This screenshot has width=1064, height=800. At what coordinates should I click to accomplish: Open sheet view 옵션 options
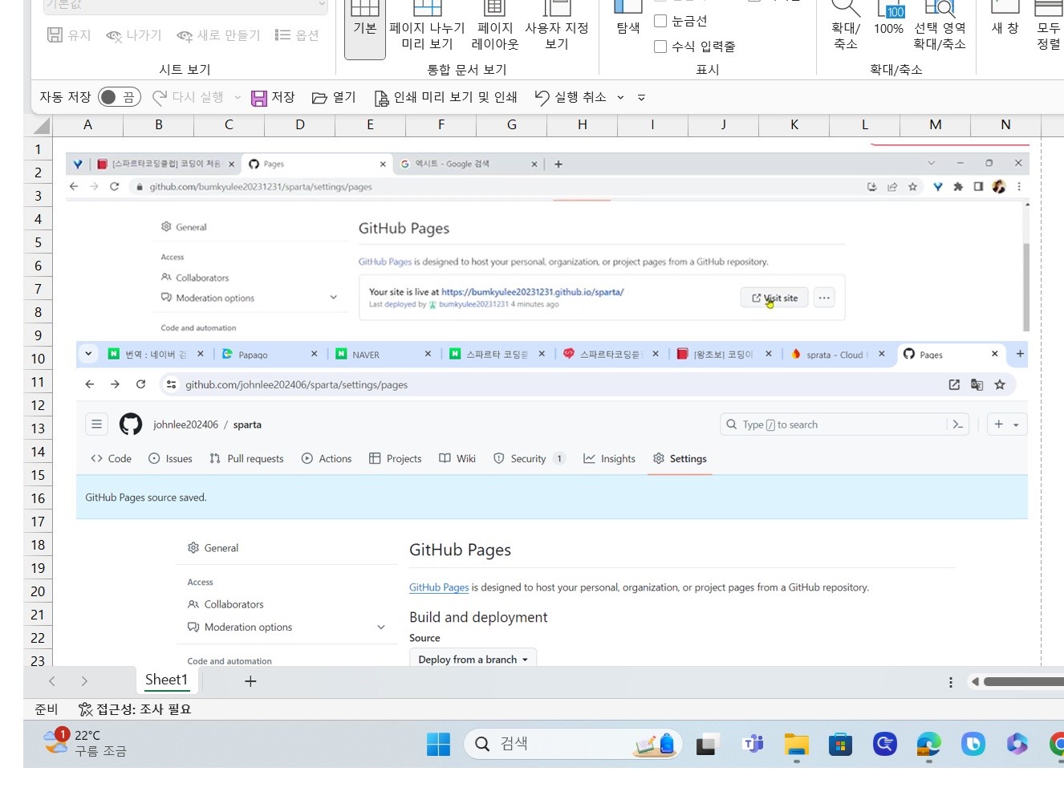tap(297, 35)
